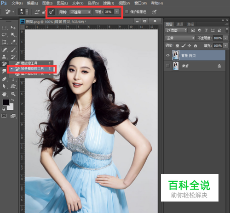Open 填充 fill arrow
Viewport: 230px width, 213px height.
coord(225,45)
